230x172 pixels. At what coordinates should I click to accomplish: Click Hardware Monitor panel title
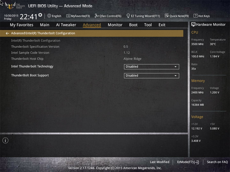211,25
